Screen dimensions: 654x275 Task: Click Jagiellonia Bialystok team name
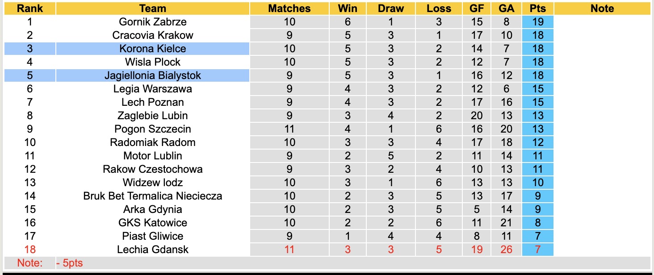click(153, 75)
